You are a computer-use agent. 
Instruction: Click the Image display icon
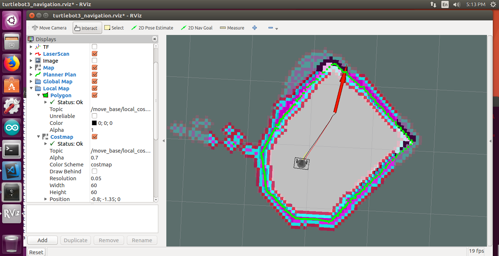pos(38,61)
